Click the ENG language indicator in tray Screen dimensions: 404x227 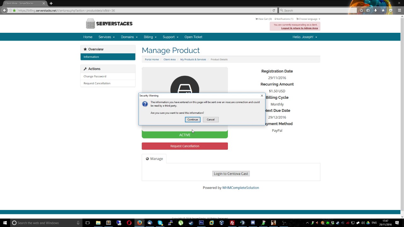click(374, 223)
